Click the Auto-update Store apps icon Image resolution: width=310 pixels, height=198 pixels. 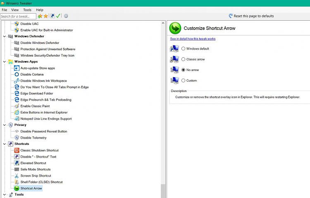(x=17, y=68)
